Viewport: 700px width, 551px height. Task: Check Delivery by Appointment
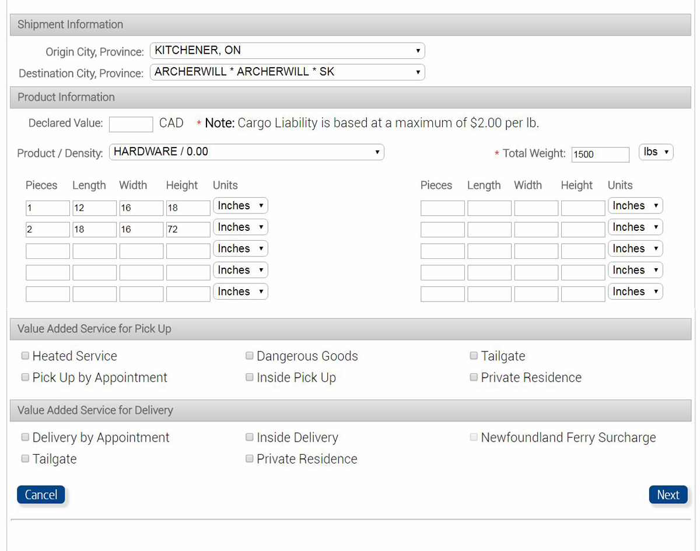[25, 437]
